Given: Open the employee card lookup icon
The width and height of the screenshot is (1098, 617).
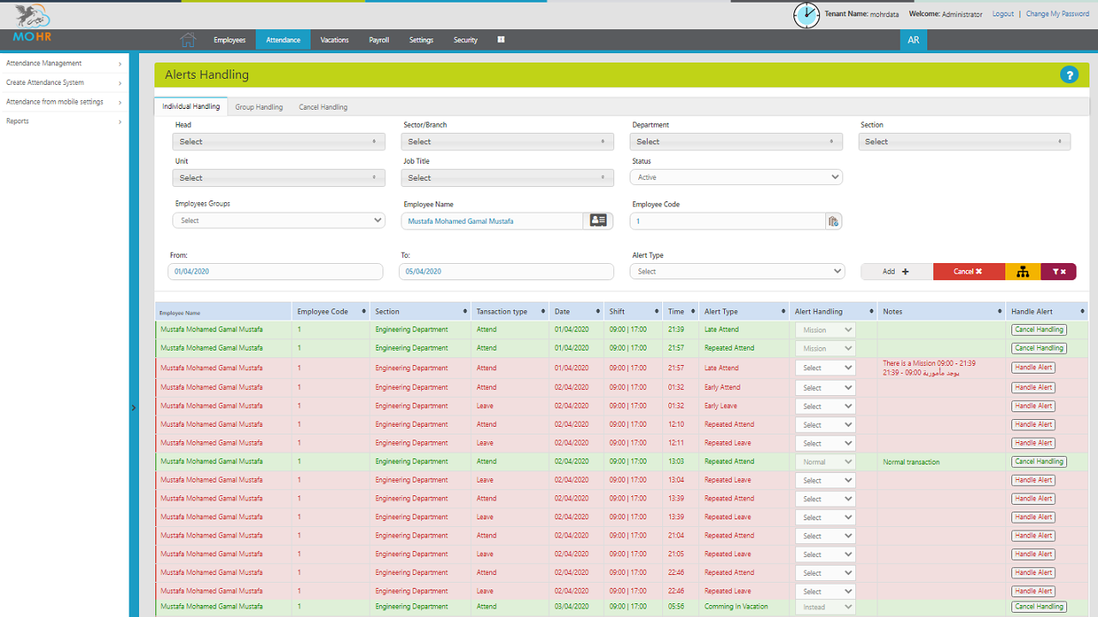Looking at the screenshot, I should pos(598,221).
